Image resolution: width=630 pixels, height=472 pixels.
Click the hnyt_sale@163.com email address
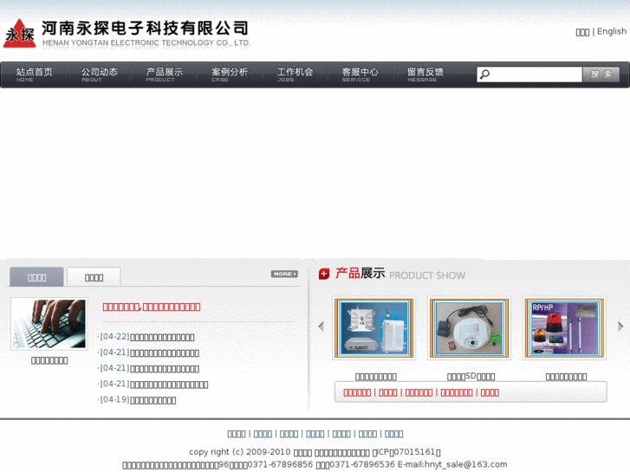pyautogui.click(x=465, y=464)
